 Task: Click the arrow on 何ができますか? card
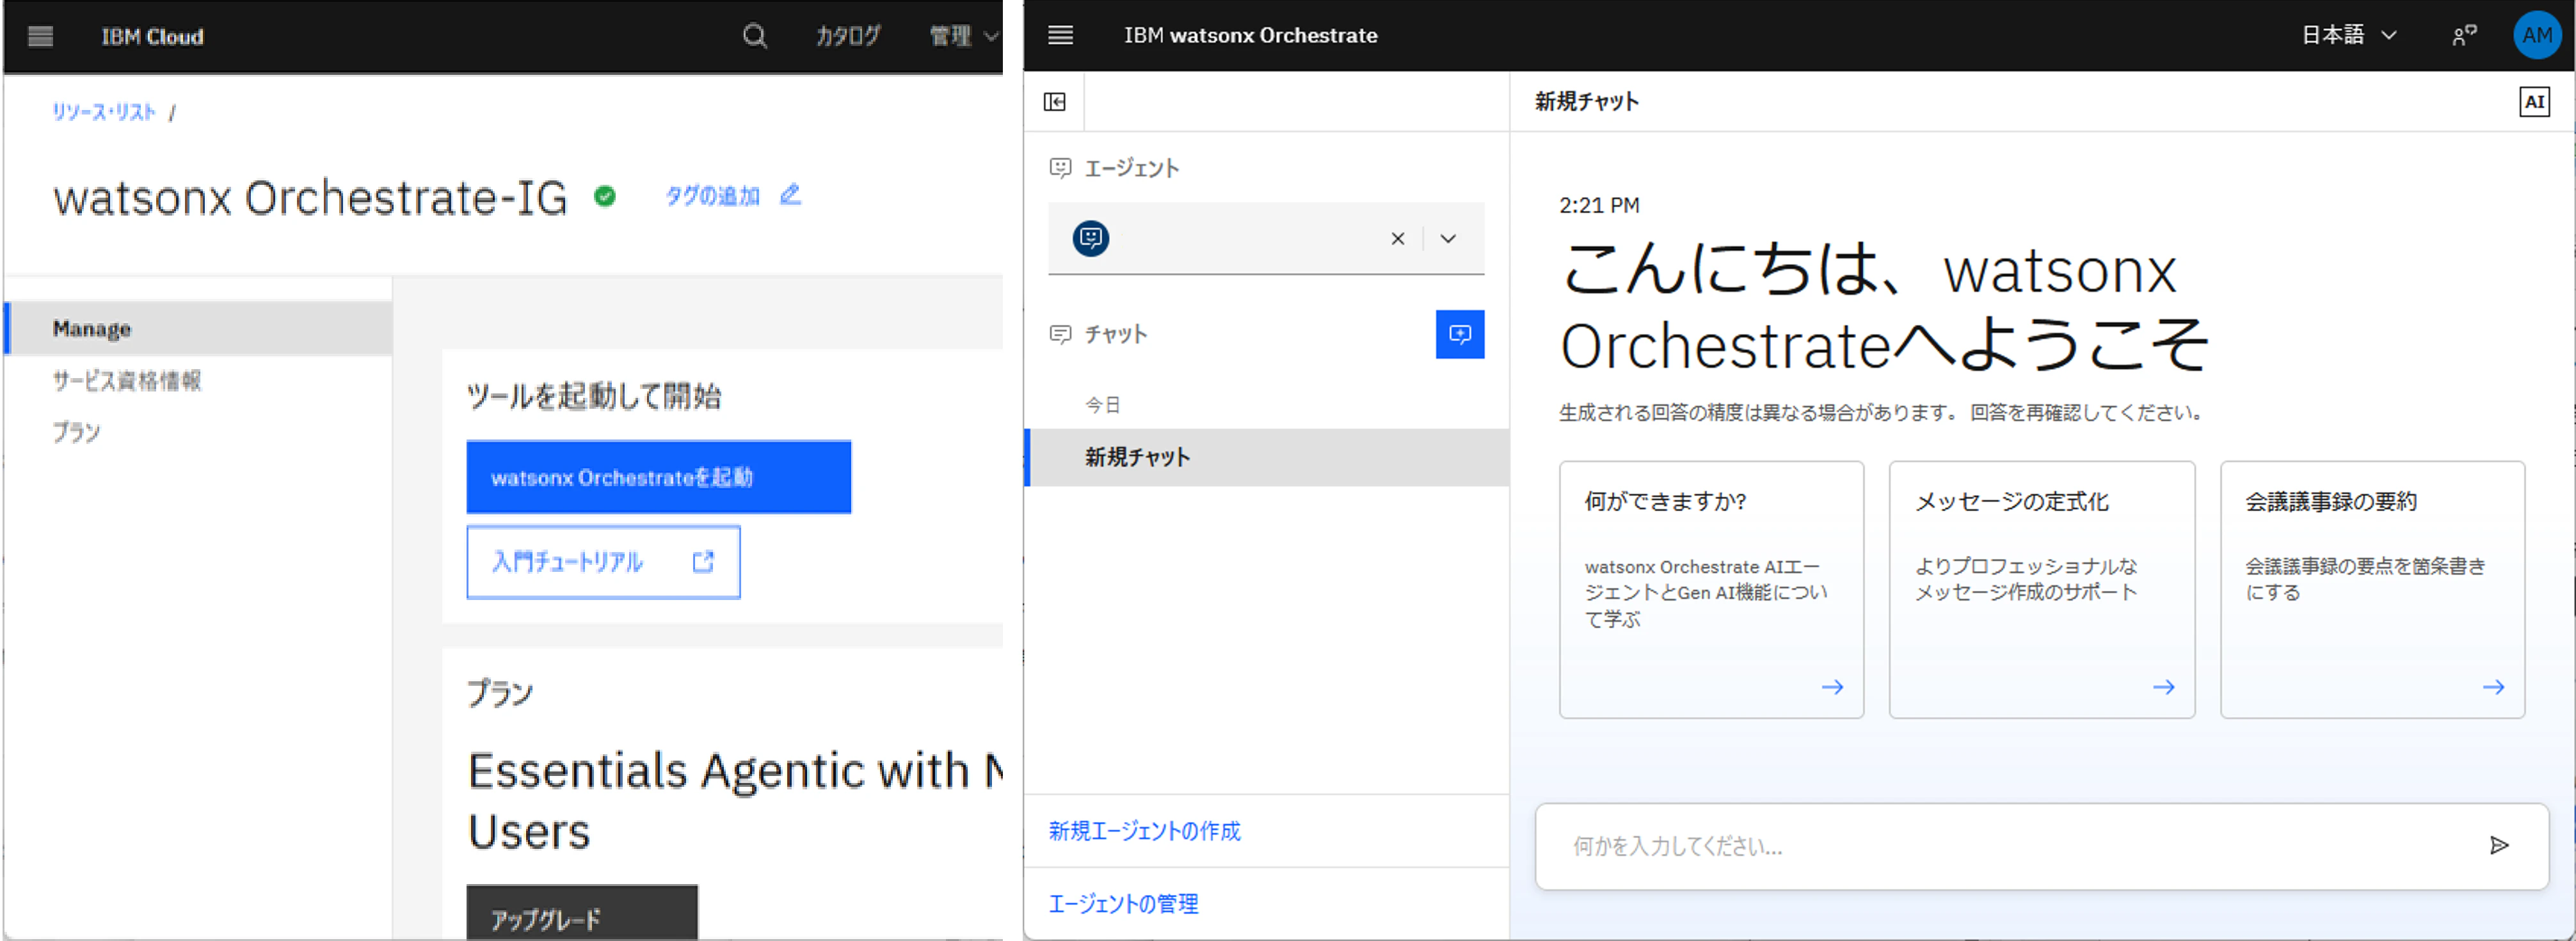(1832, 687)
